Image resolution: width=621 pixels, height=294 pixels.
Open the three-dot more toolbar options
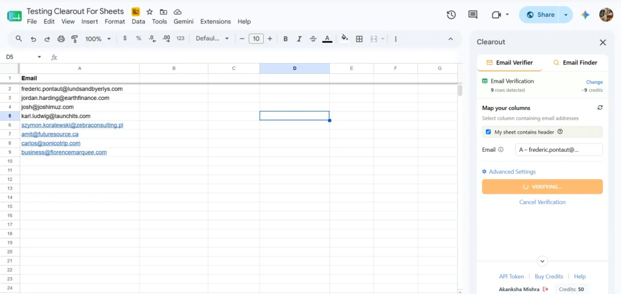pyautogui.click(x=395, y=39)
